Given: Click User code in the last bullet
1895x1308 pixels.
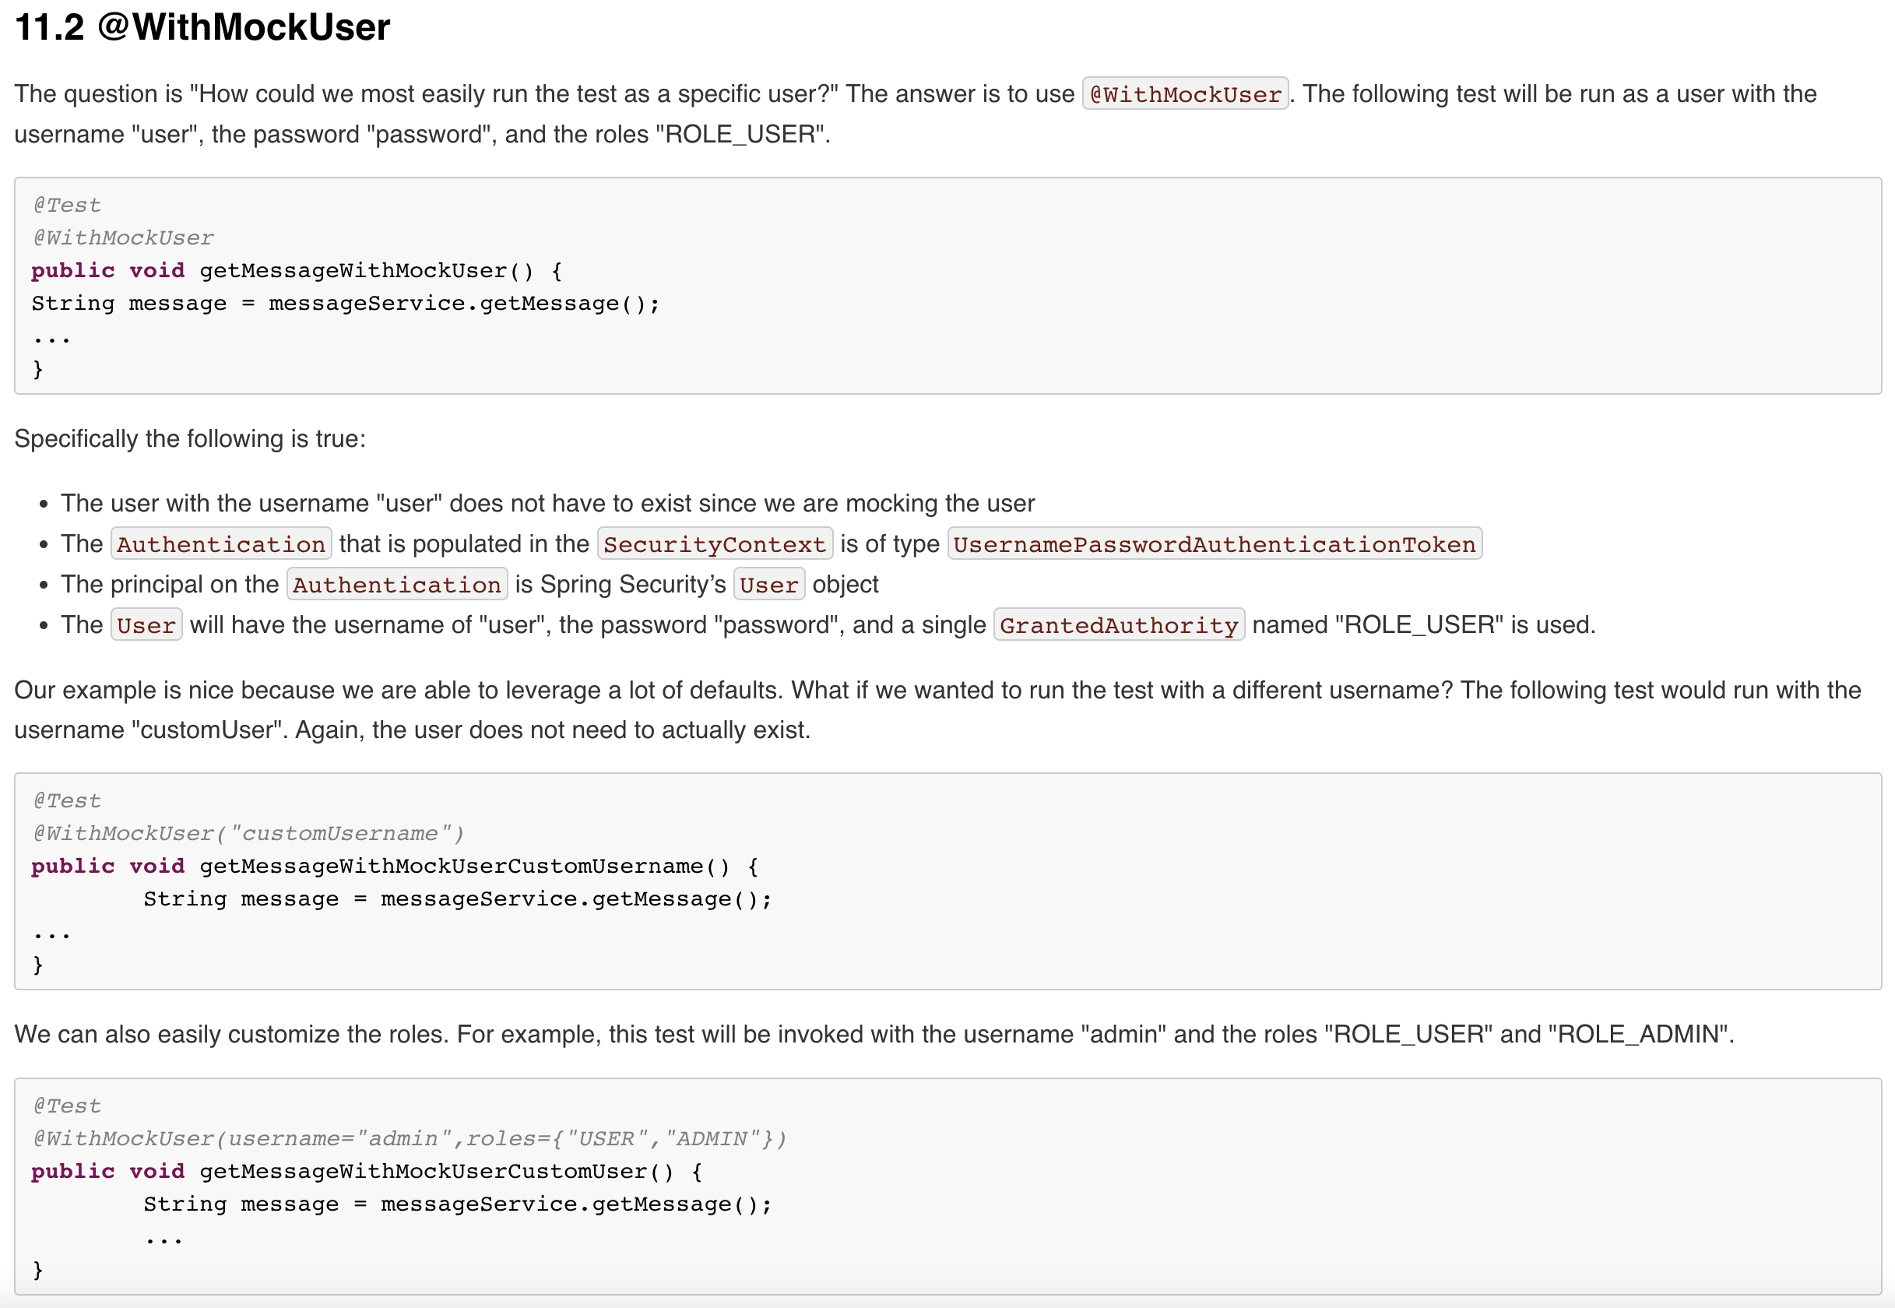Looking at the screenshot, I should [146, 625].
